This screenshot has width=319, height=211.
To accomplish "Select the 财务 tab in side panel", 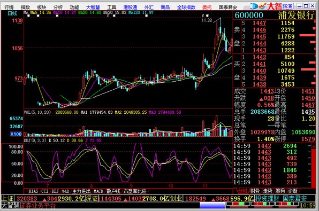I will (x=255, y=191).
